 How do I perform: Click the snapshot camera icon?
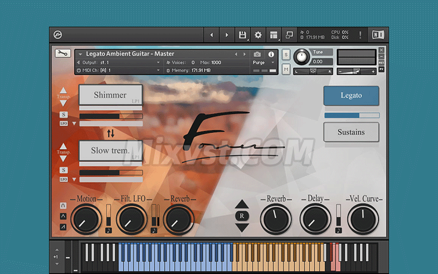click(257, 54)
